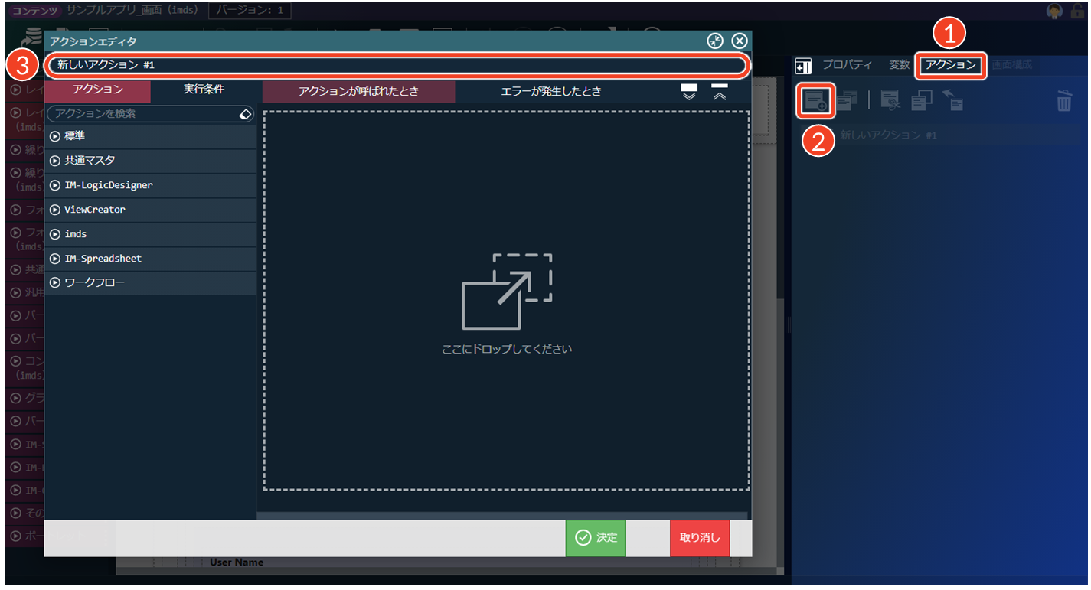Click the paste action arrow icon

coord(952,100)
